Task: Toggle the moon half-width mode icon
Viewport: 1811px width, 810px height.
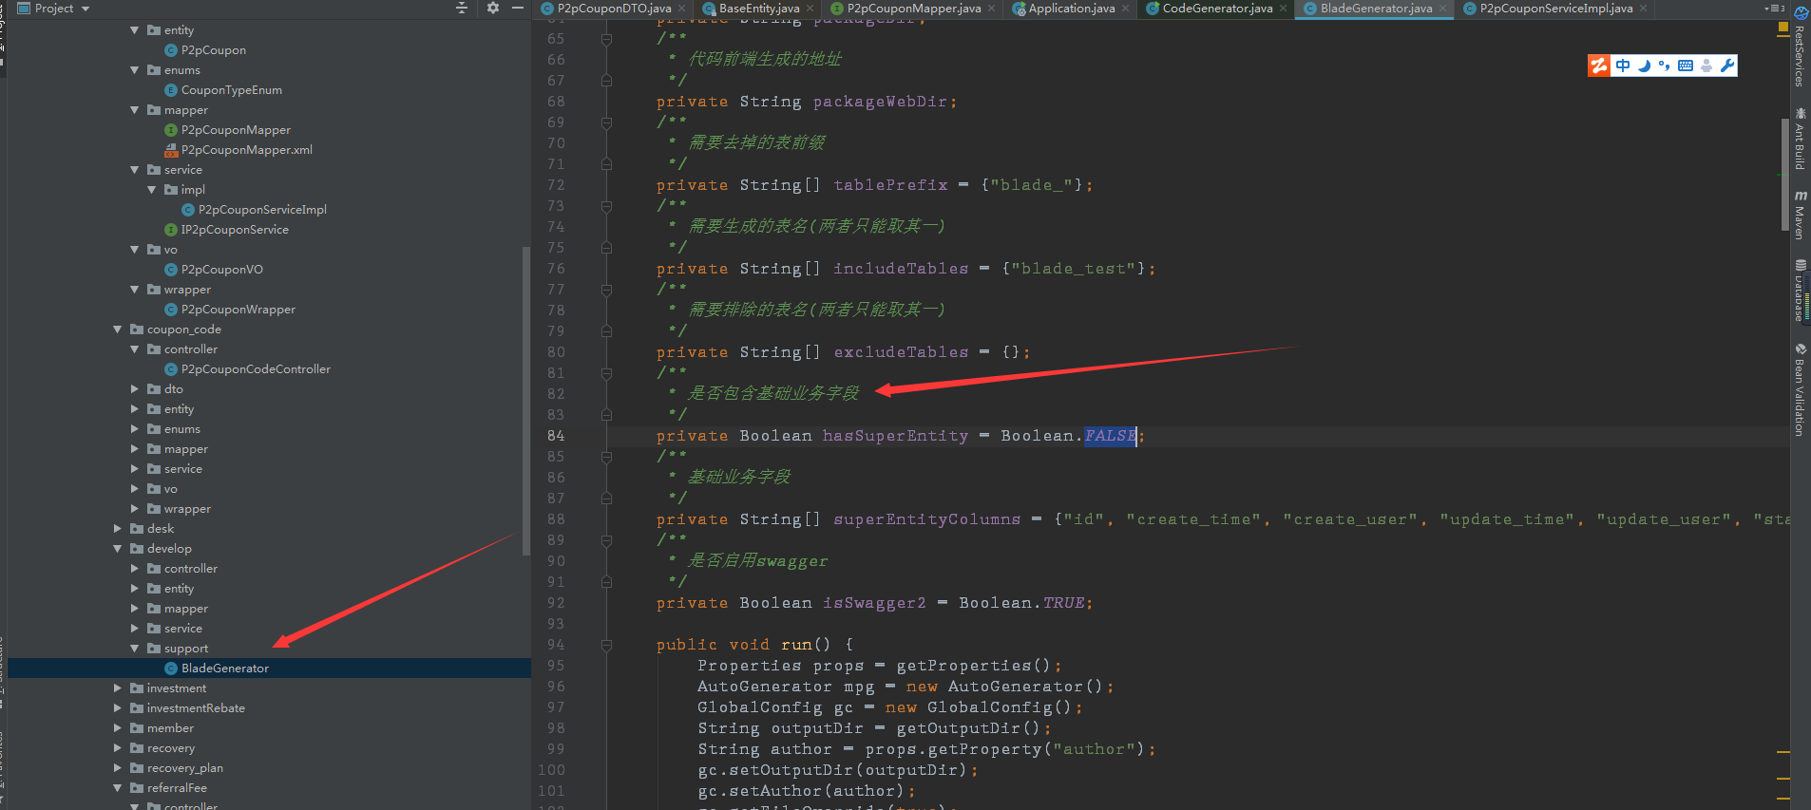Action: pyautogui.click(x=1644, y=66)
